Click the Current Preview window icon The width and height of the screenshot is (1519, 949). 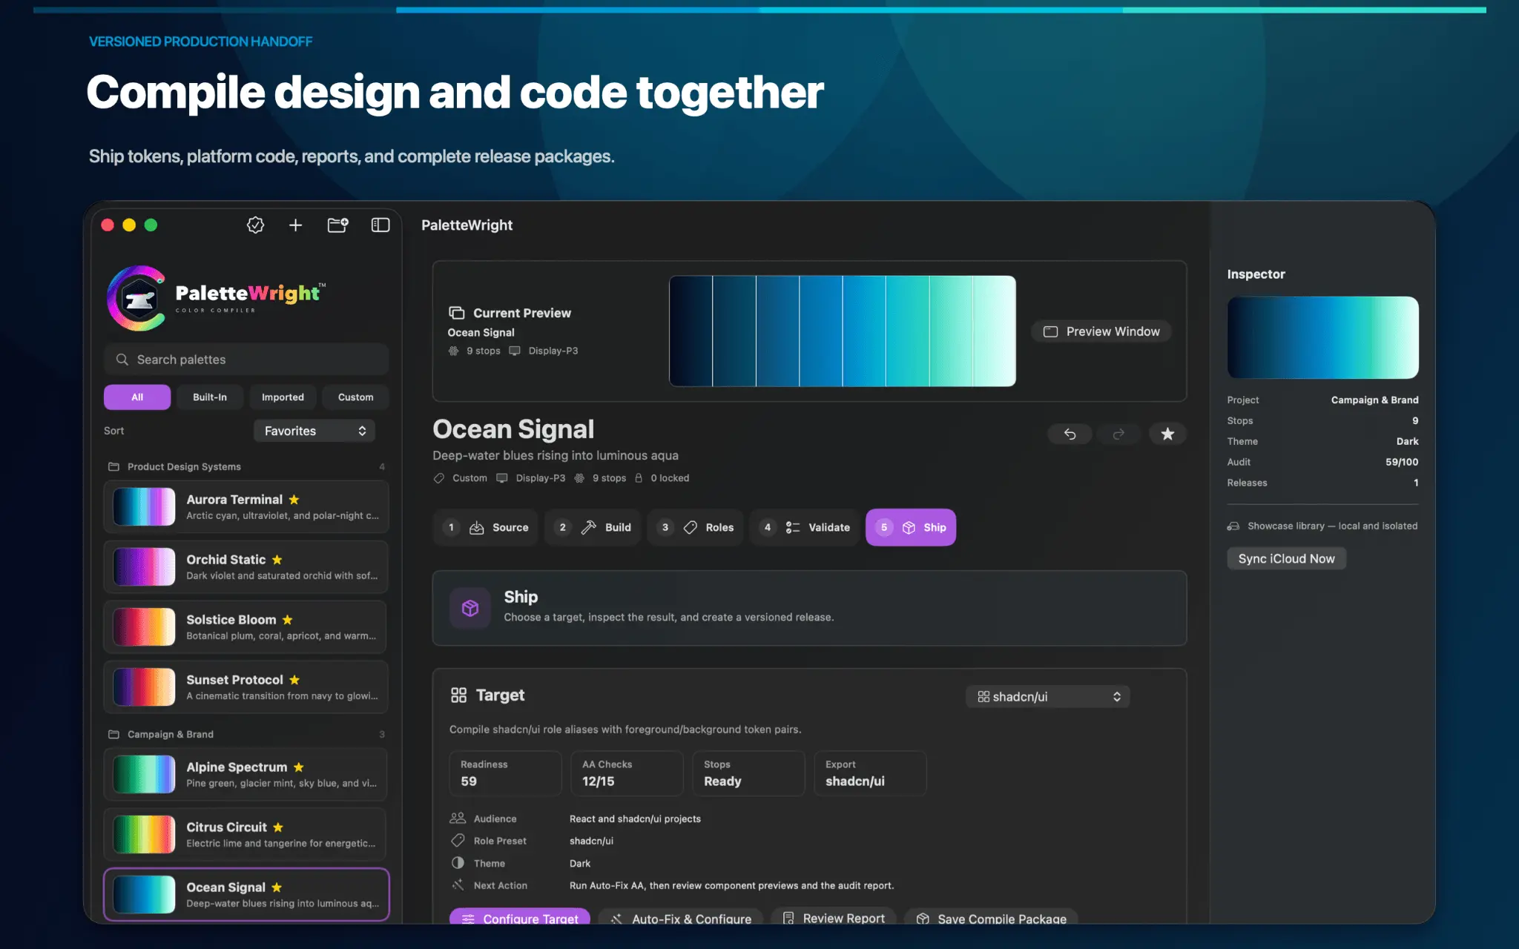[x=456, y=313]
